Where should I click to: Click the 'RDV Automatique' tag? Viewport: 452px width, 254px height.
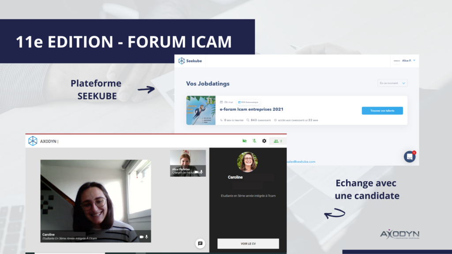(x=248, y=102)
